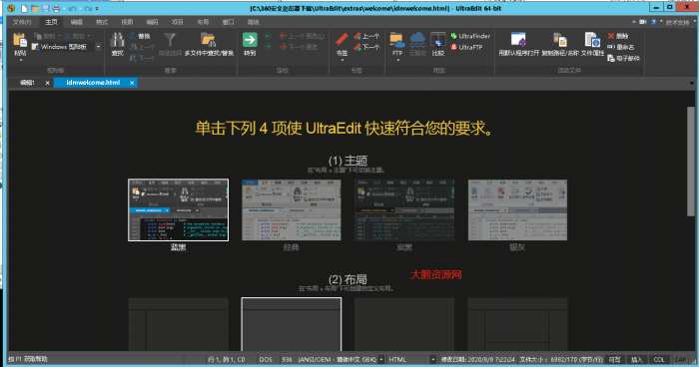Click the FTP folder-cloud icon

pos(397,40)
